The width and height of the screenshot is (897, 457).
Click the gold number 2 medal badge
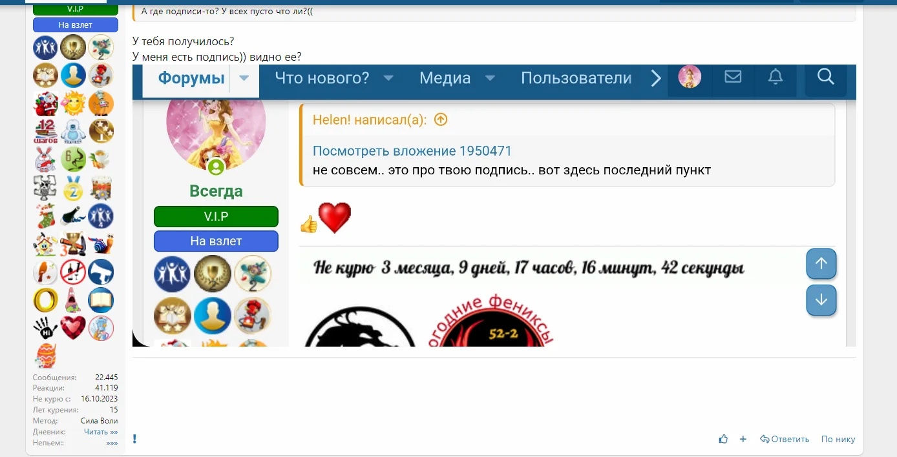(73, 188)
